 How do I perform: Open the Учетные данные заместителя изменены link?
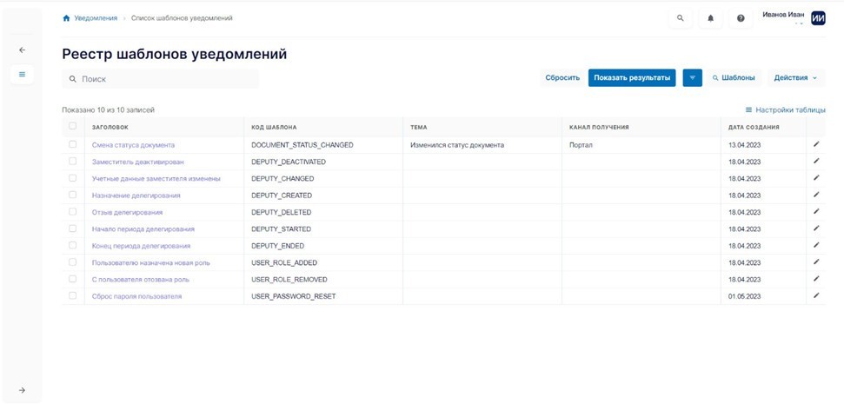click(156, 179)
